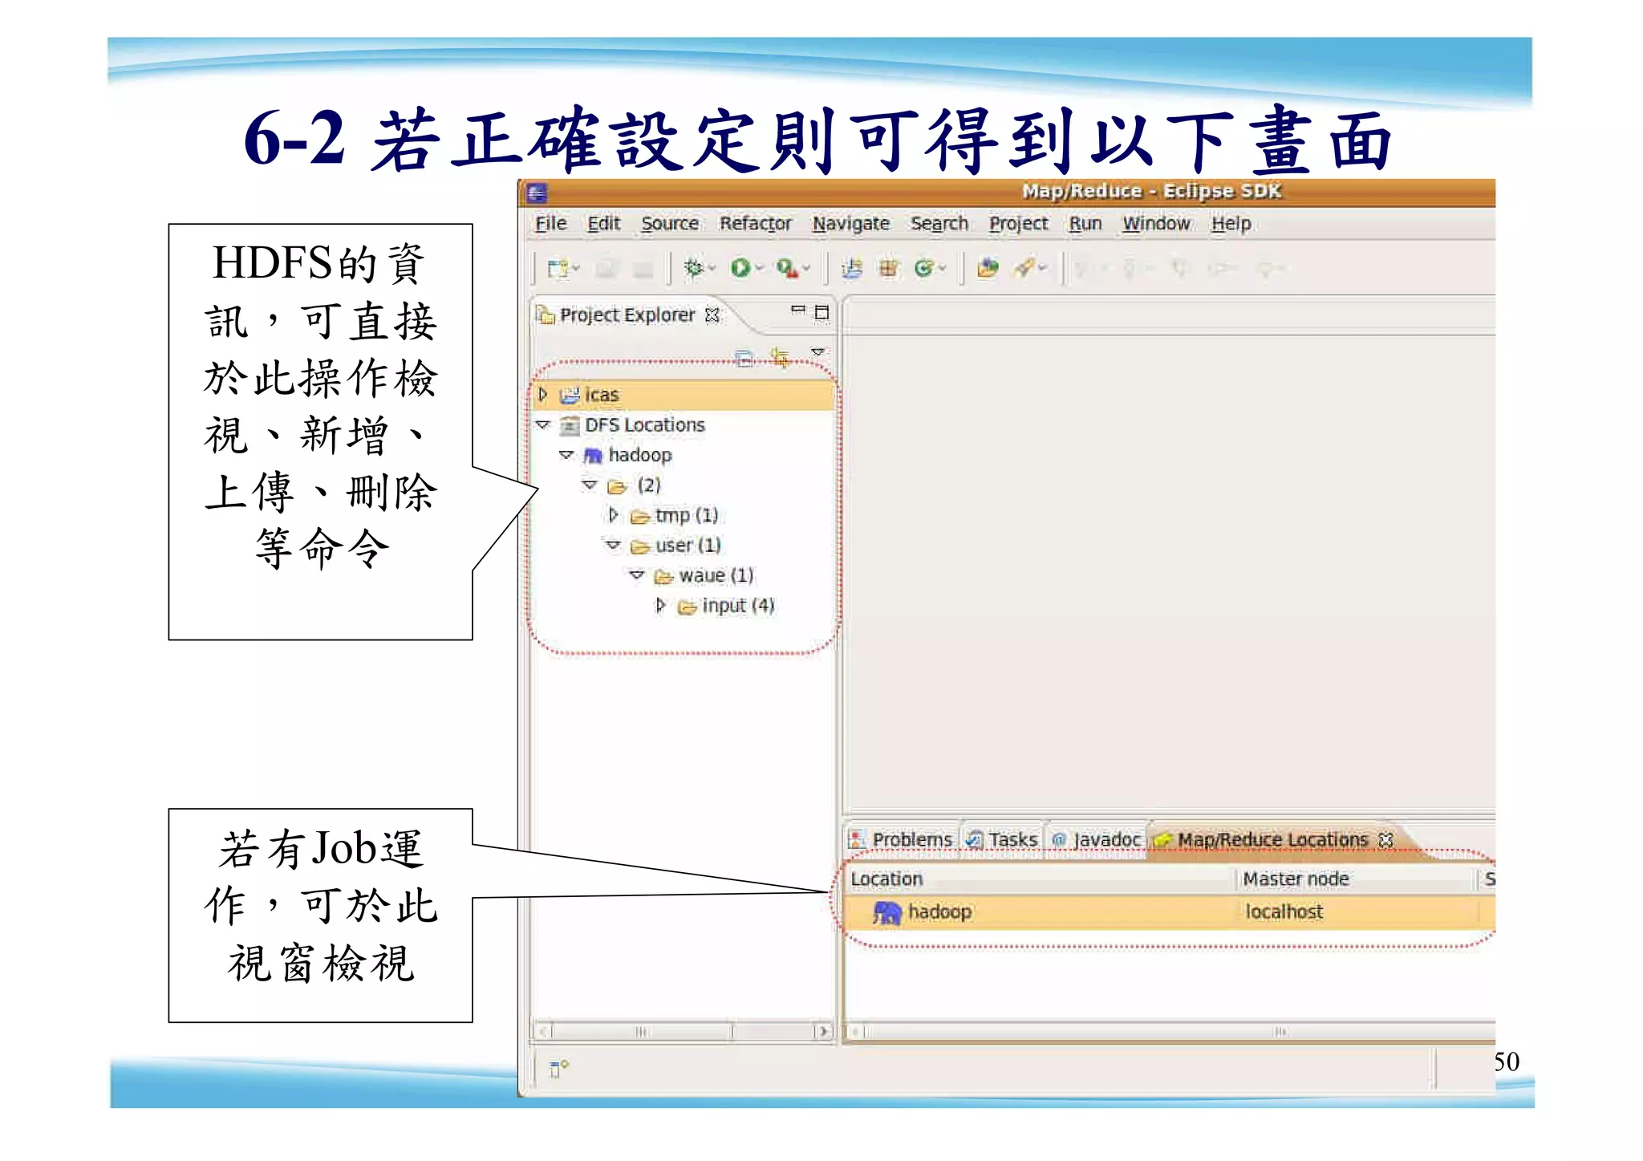Screen dimensions: 1643x1161
Task: Click the Debug bug icon in toolbar
Action: [x=694, y=267]
